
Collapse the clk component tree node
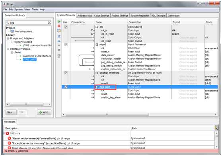point(97,27)
